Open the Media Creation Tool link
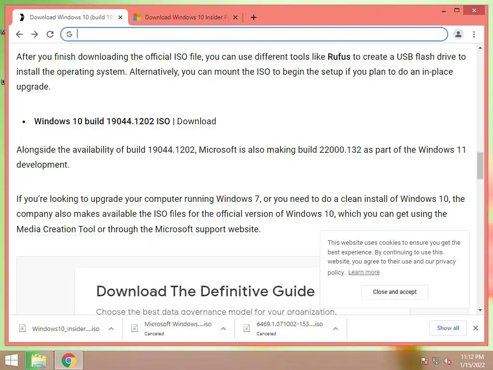 click(x=56, y=229)
